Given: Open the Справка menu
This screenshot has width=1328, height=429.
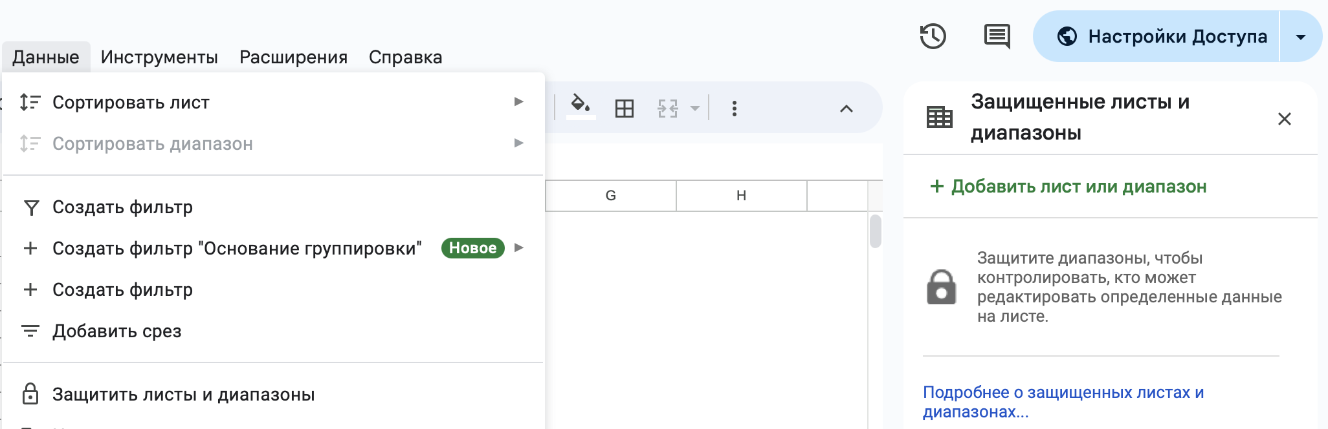Looking at the screenshot, I should (405, 58).
